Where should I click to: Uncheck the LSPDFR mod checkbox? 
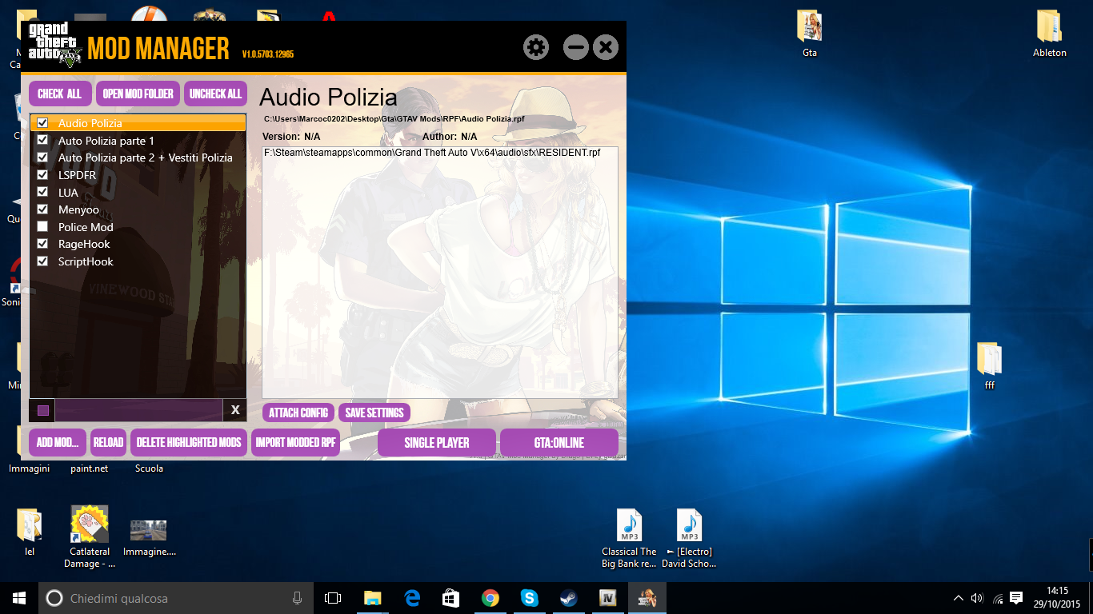43,175
